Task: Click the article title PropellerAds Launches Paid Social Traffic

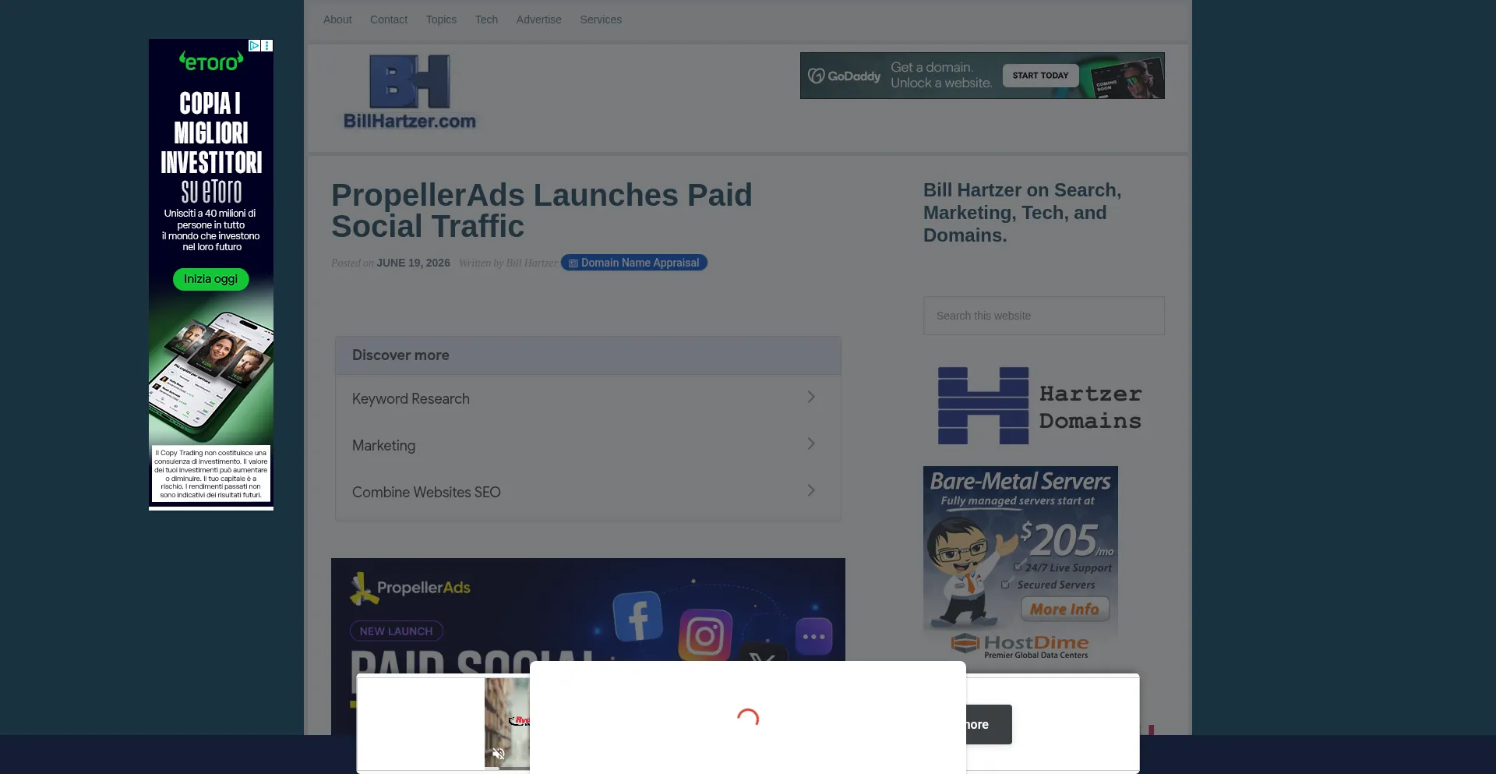Action: point(542,210)
